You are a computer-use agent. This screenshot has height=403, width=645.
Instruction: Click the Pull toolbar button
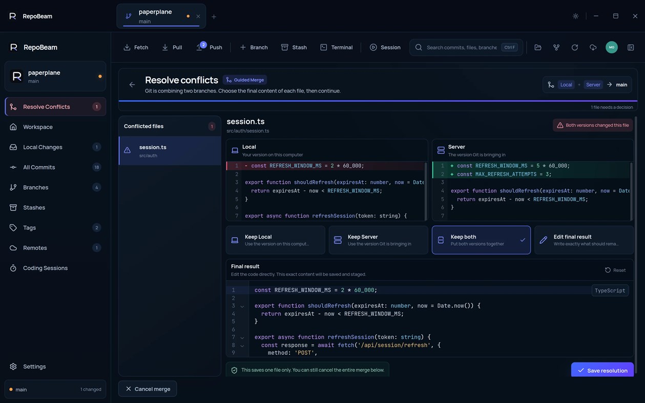point(172,47)
